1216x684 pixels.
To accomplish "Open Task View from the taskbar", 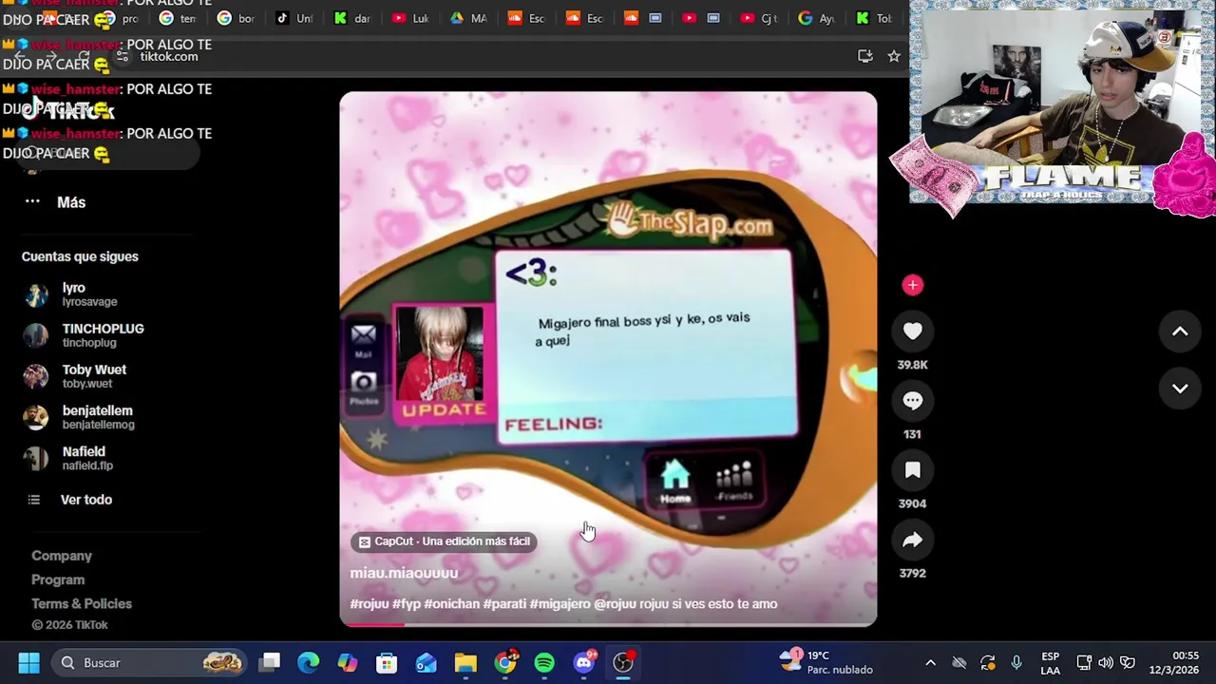I will click(x=270, y=662).
